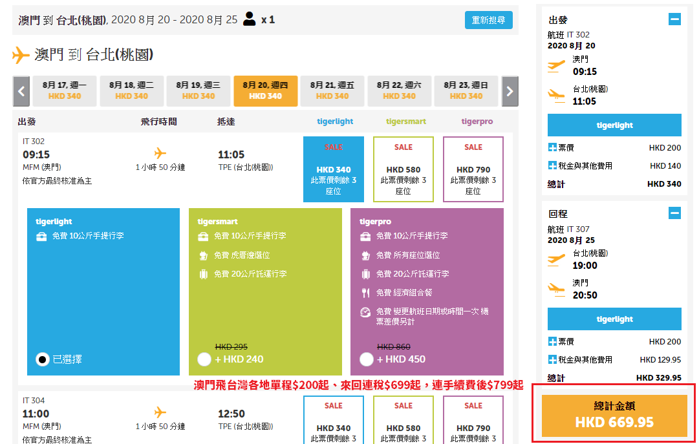
Task: Click the tigerlight bar in departure panel
Action: click(x=614, y=125)
